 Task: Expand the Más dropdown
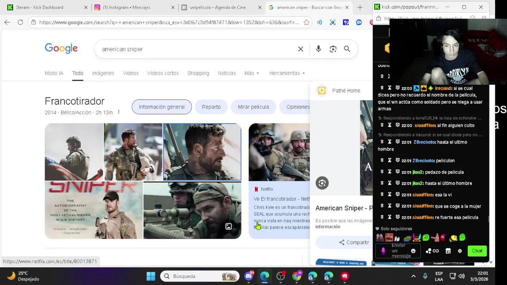coord(252,73)
